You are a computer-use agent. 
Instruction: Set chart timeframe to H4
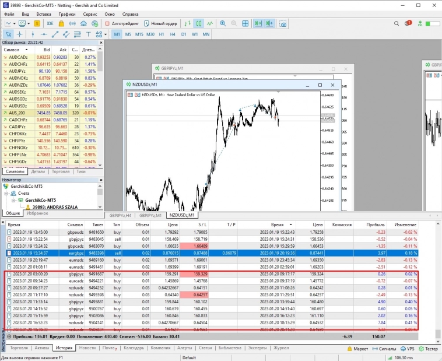(172, 34)
